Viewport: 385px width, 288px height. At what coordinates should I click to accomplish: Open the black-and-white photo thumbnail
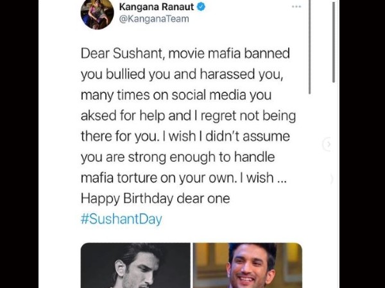coord(135,265)
